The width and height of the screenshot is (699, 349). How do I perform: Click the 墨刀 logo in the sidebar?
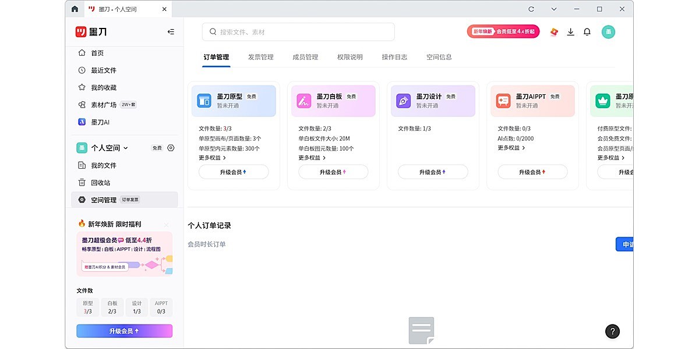90,31
